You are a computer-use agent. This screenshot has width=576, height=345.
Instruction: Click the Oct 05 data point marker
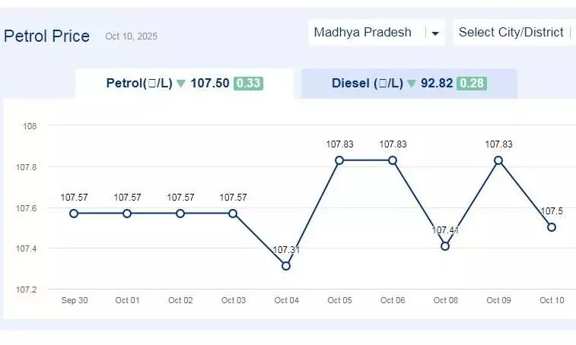tap(339, 160)
